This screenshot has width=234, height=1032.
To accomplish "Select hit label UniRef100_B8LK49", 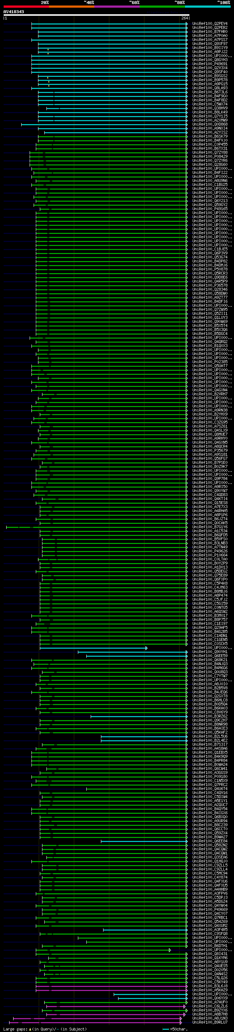I will [210, 112].
